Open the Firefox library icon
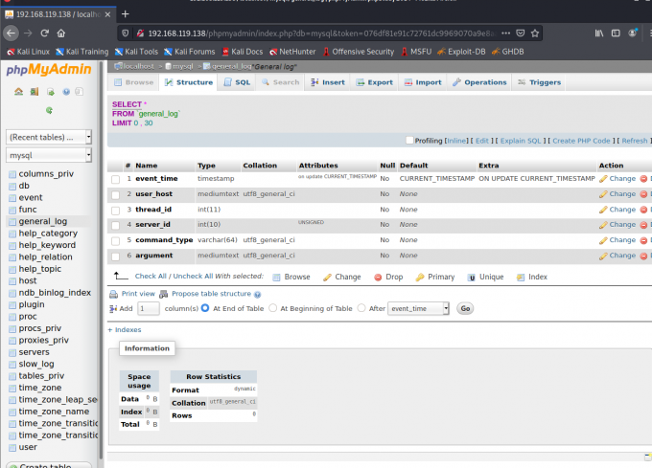 598,33
